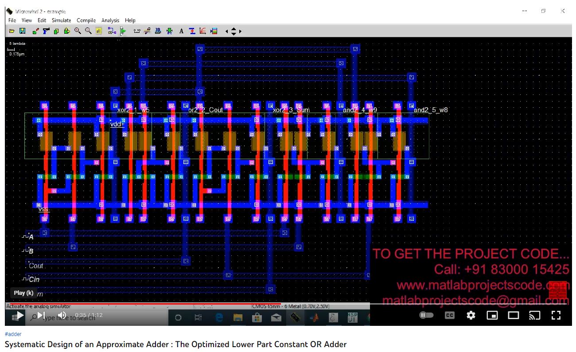Open the Compile menu
Viewport: 576px width, 352px height.
click(x=86, y=20)
